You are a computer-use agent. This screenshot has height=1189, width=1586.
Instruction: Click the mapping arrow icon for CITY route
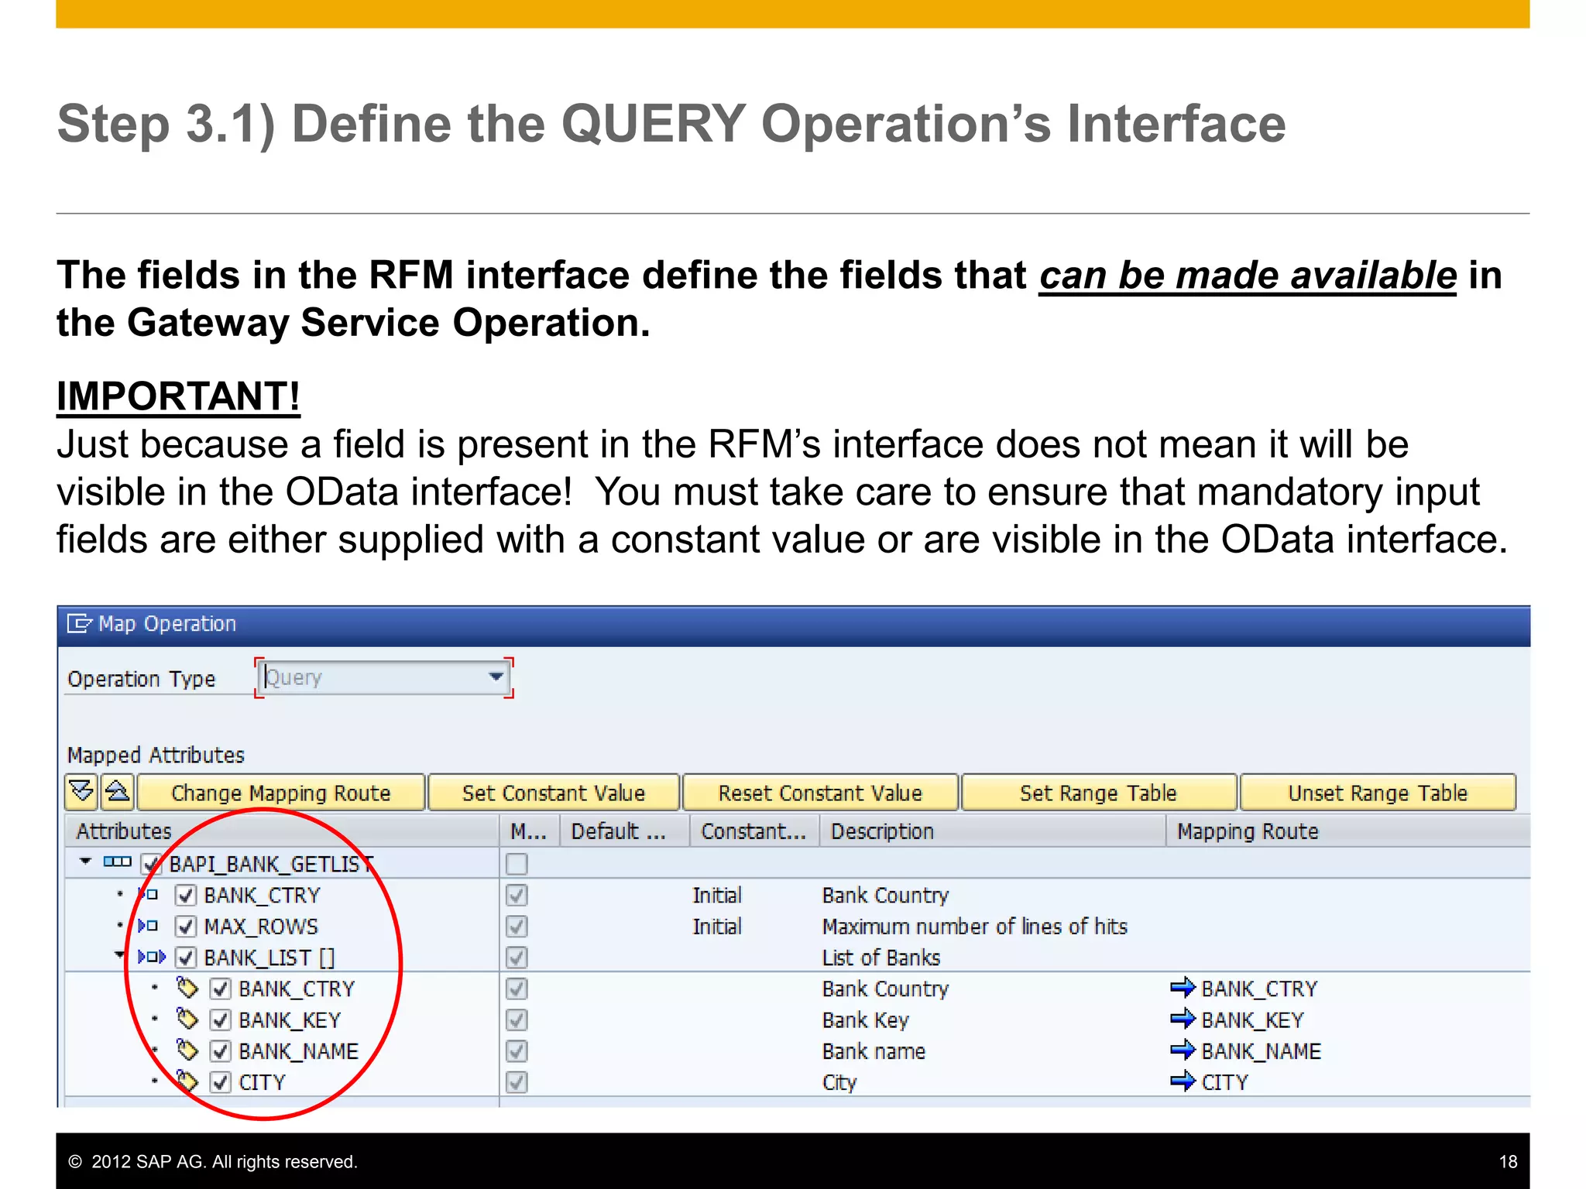click(x=1183, y=1081)
